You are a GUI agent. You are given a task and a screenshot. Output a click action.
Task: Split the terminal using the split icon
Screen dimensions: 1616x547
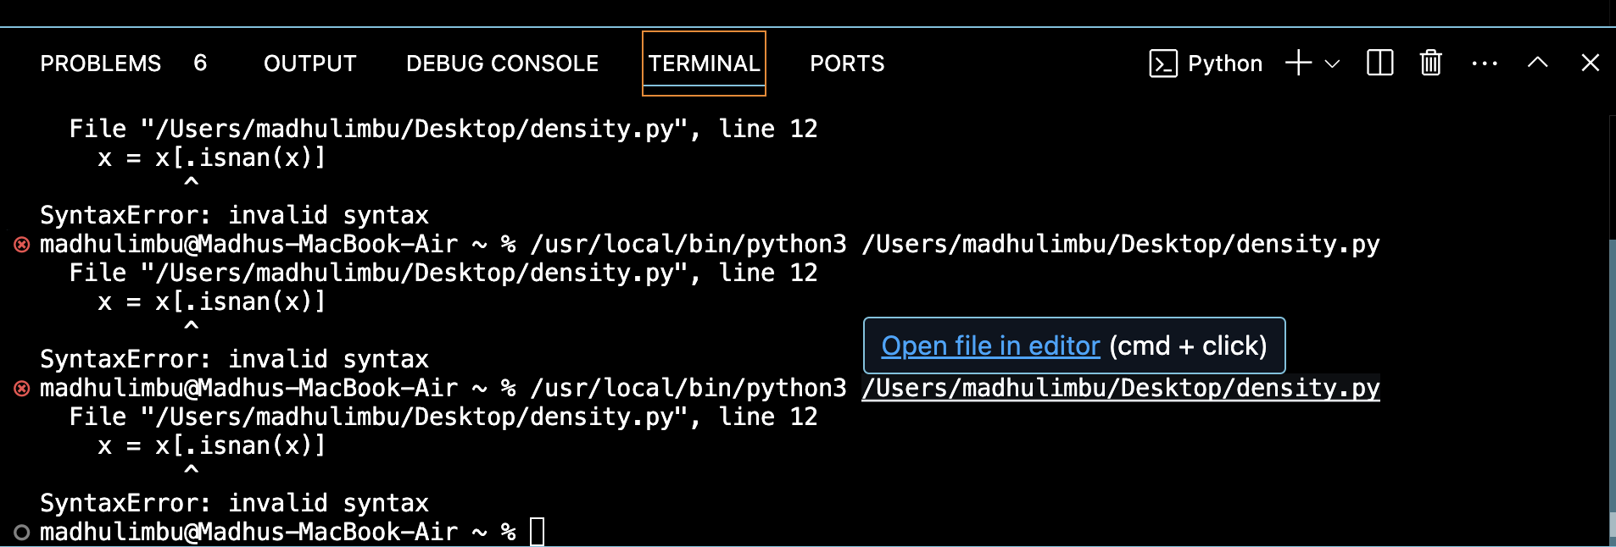click(1379, 64)
